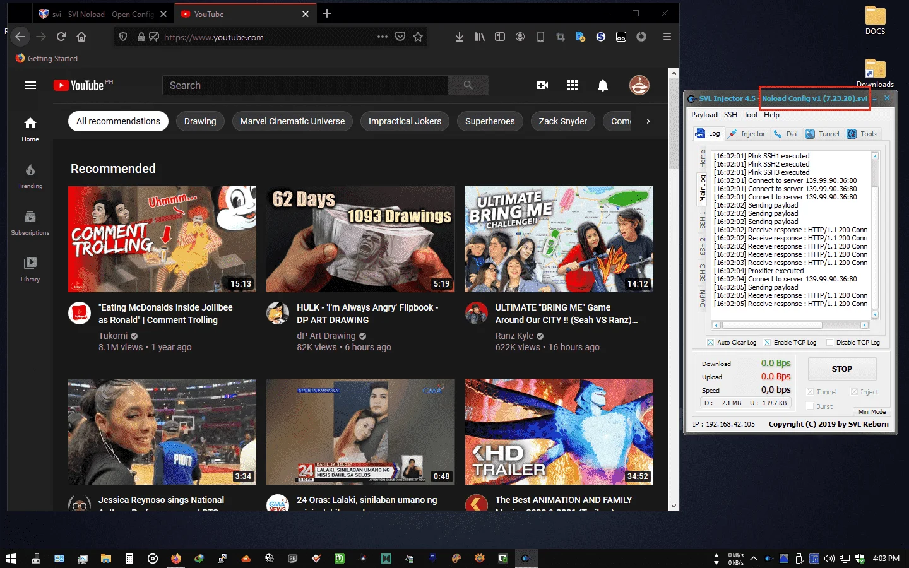Open Trending in YouTube sidebar

coord(30,177)
